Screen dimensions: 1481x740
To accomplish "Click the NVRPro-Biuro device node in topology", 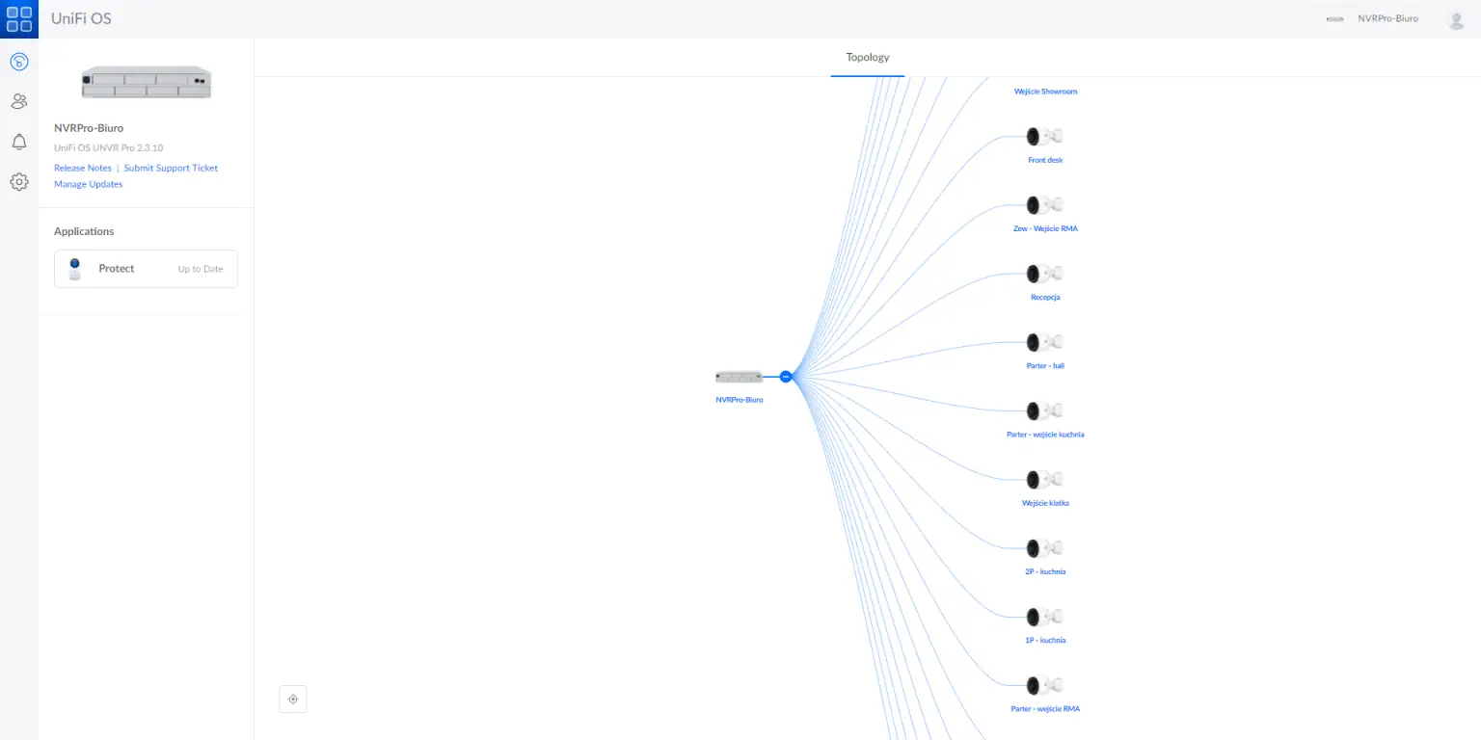I will click(739, 377).
